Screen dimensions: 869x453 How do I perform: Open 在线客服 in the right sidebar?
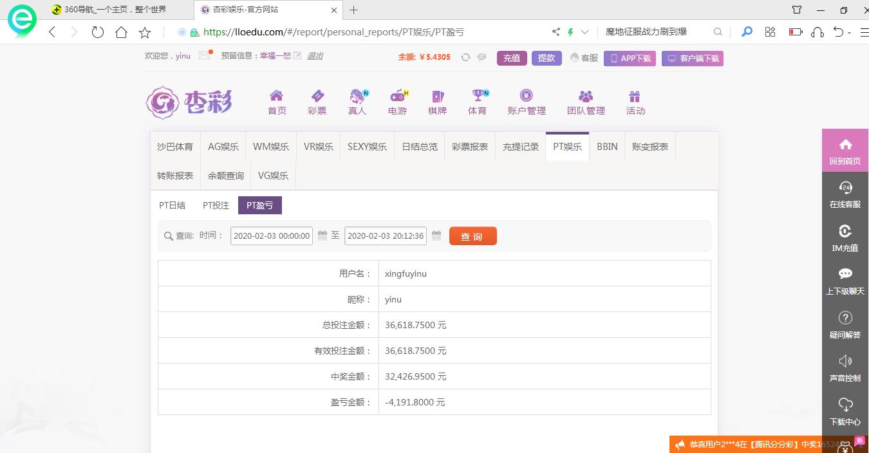click(x=845, y=194)
